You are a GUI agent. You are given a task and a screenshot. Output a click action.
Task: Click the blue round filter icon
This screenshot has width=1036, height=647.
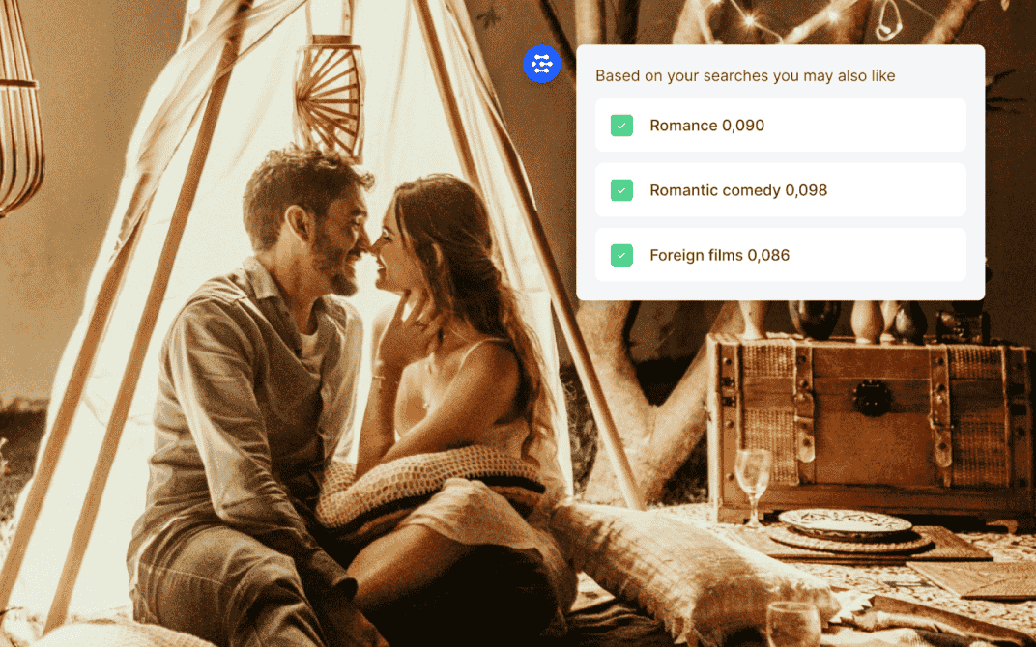coord(541,64)
